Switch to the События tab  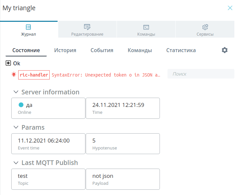click(x=102, y=50)
